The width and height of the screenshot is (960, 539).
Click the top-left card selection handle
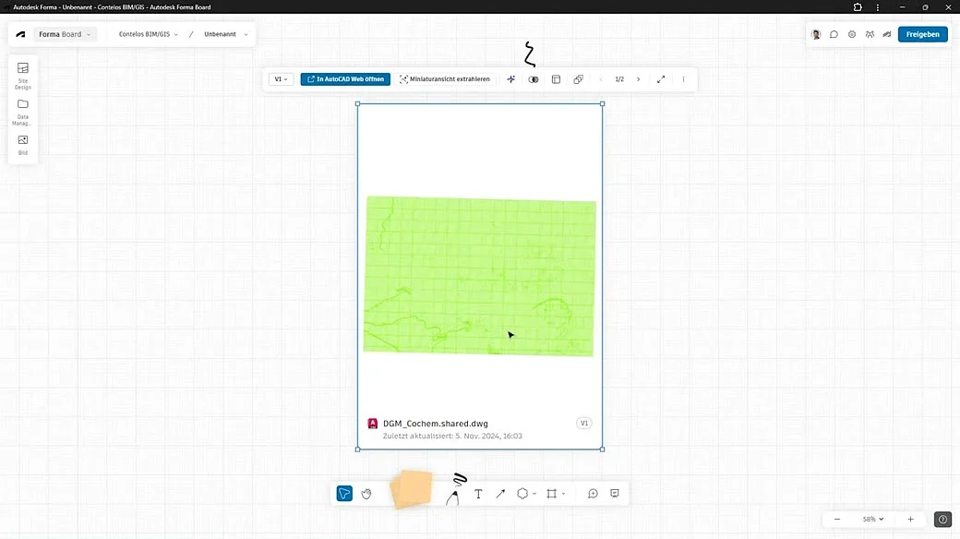coord(357,103)
